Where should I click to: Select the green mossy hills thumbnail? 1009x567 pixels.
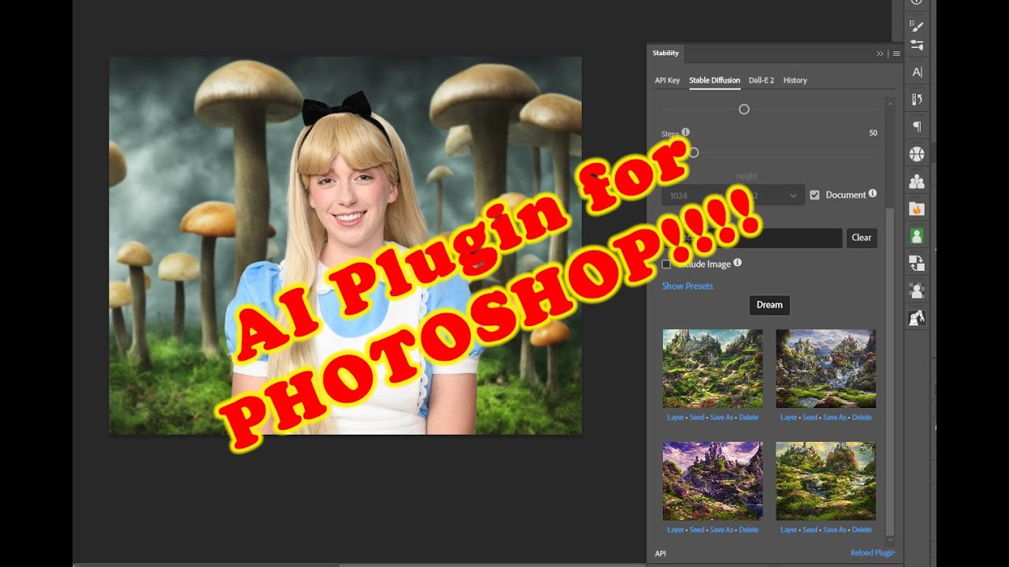point(713,369)
